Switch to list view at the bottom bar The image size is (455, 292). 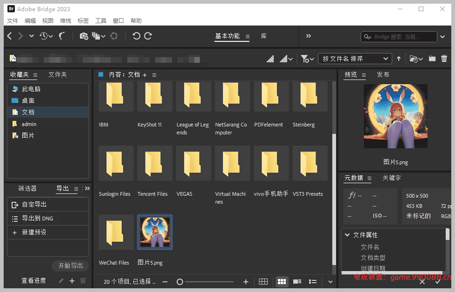point(312,281)
